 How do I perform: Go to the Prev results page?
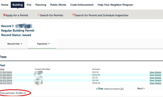pos(100,89)
